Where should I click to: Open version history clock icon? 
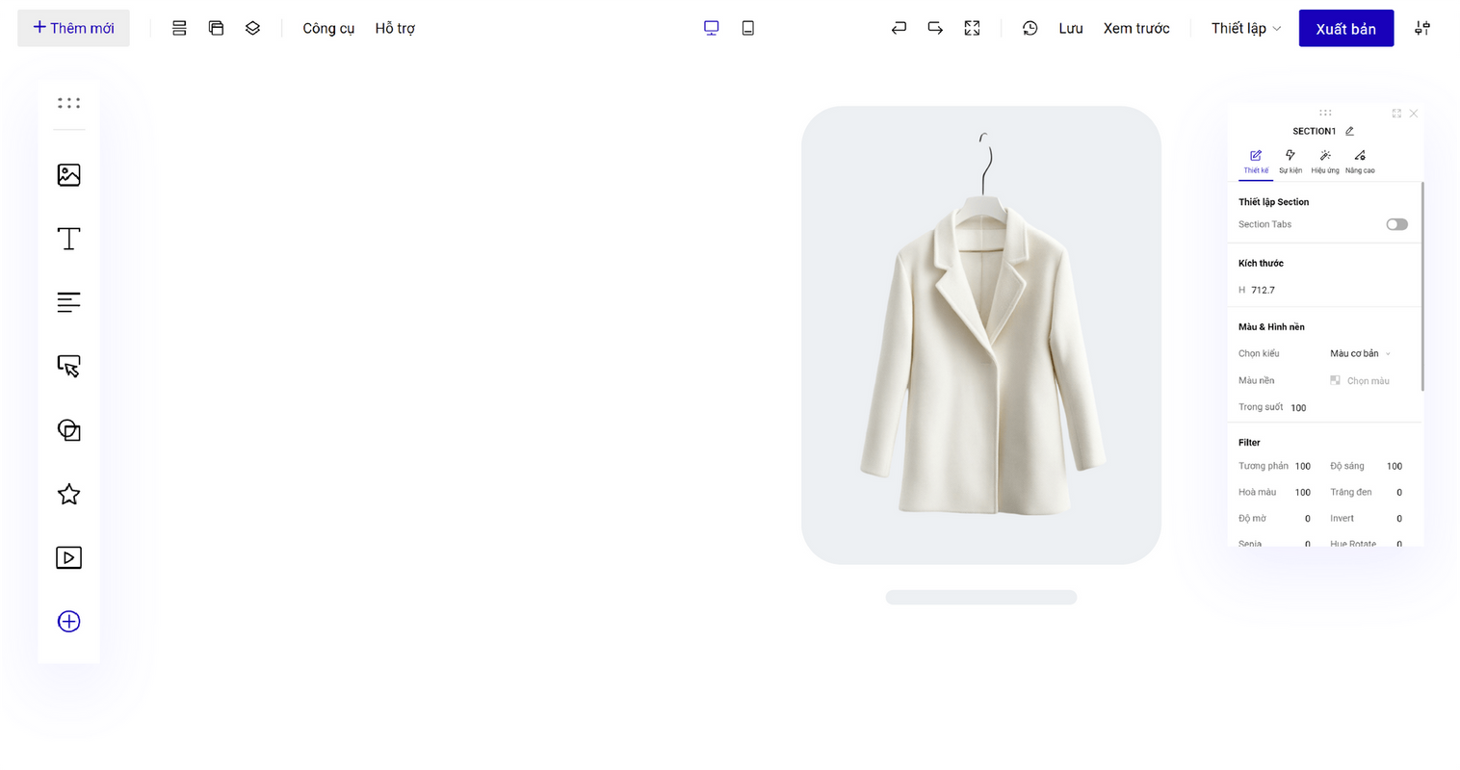click(1030, 28)
